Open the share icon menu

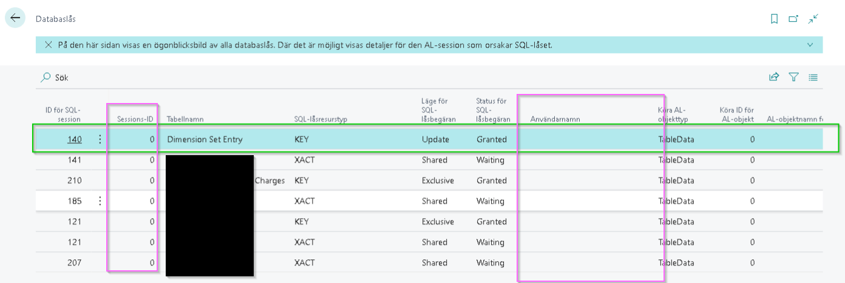774,77
